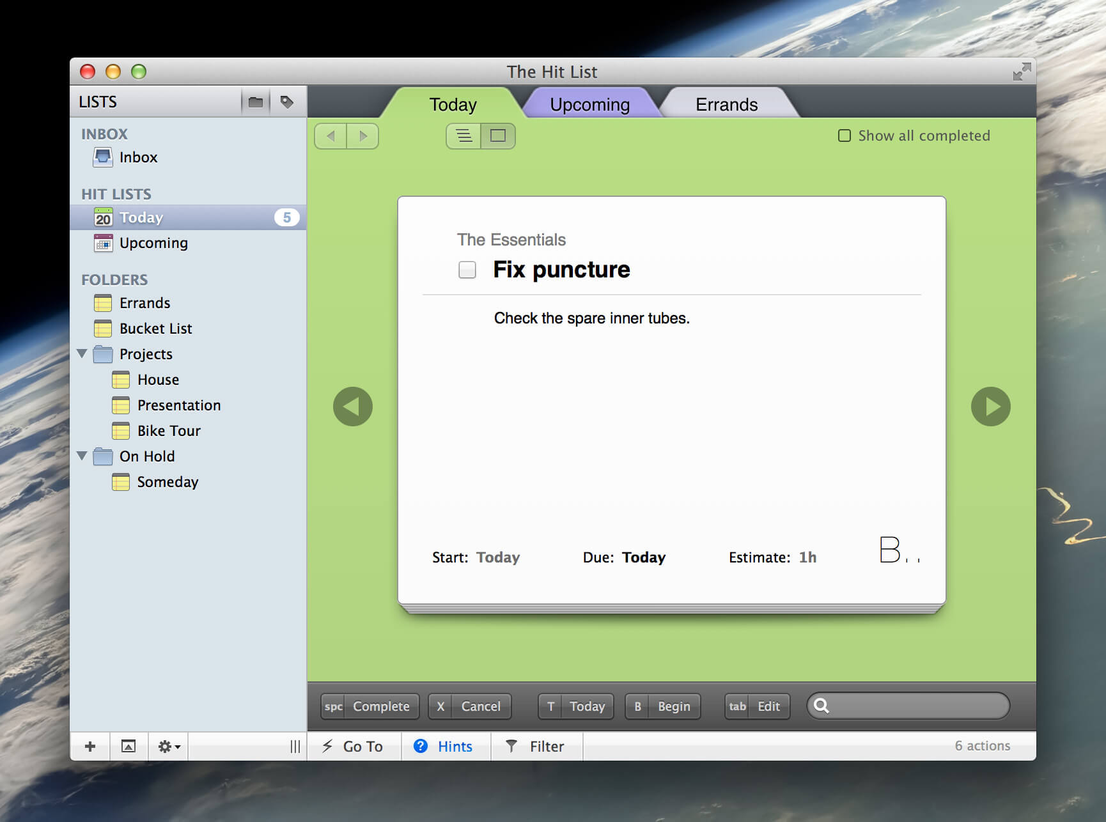Viewport: 1106px width, 822px height.
Task: Add a new list with plus button
Action: click(90, 746)
